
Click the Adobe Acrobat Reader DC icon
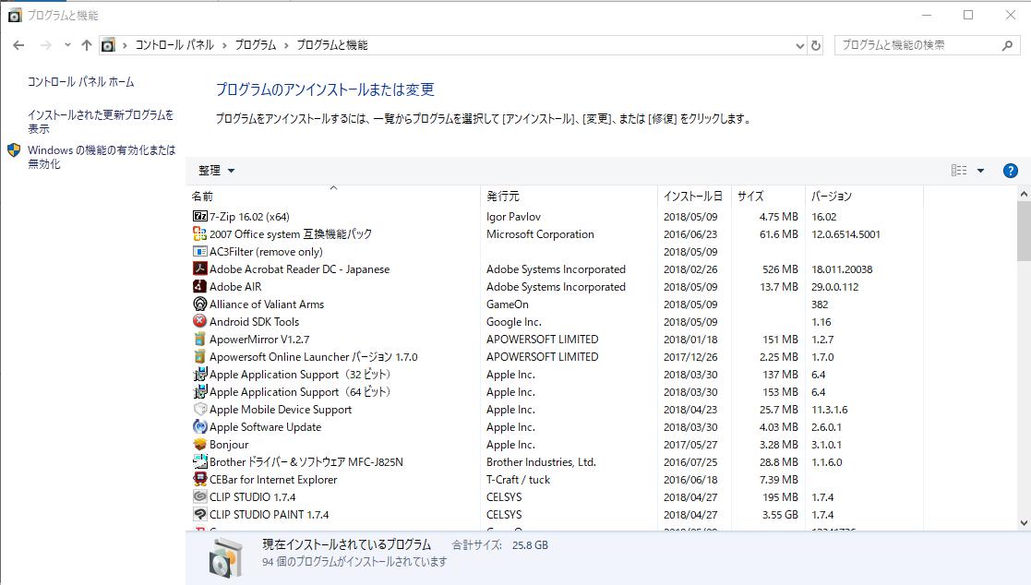(200, 269)
